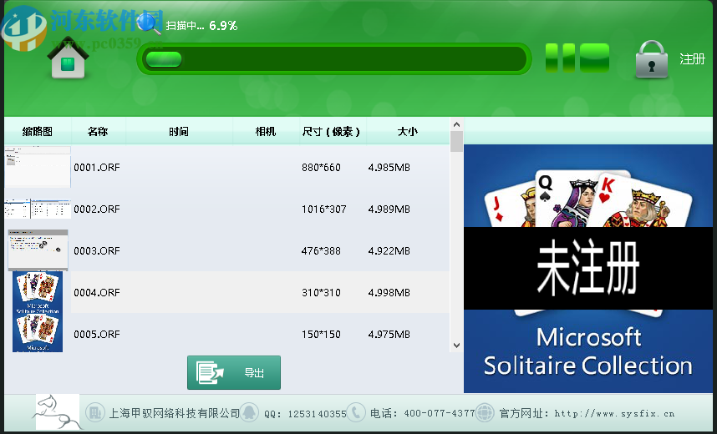717x434 pixels.
Task: Click dimension value 150*150
Action: [x=321, y=335]
